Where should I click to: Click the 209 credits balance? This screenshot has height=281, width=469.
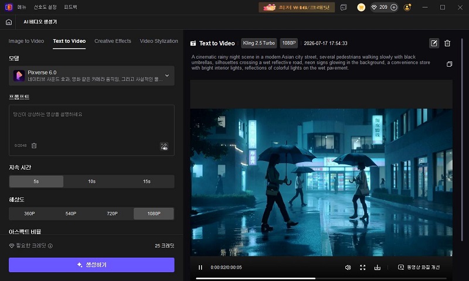[x=383, y=7]
